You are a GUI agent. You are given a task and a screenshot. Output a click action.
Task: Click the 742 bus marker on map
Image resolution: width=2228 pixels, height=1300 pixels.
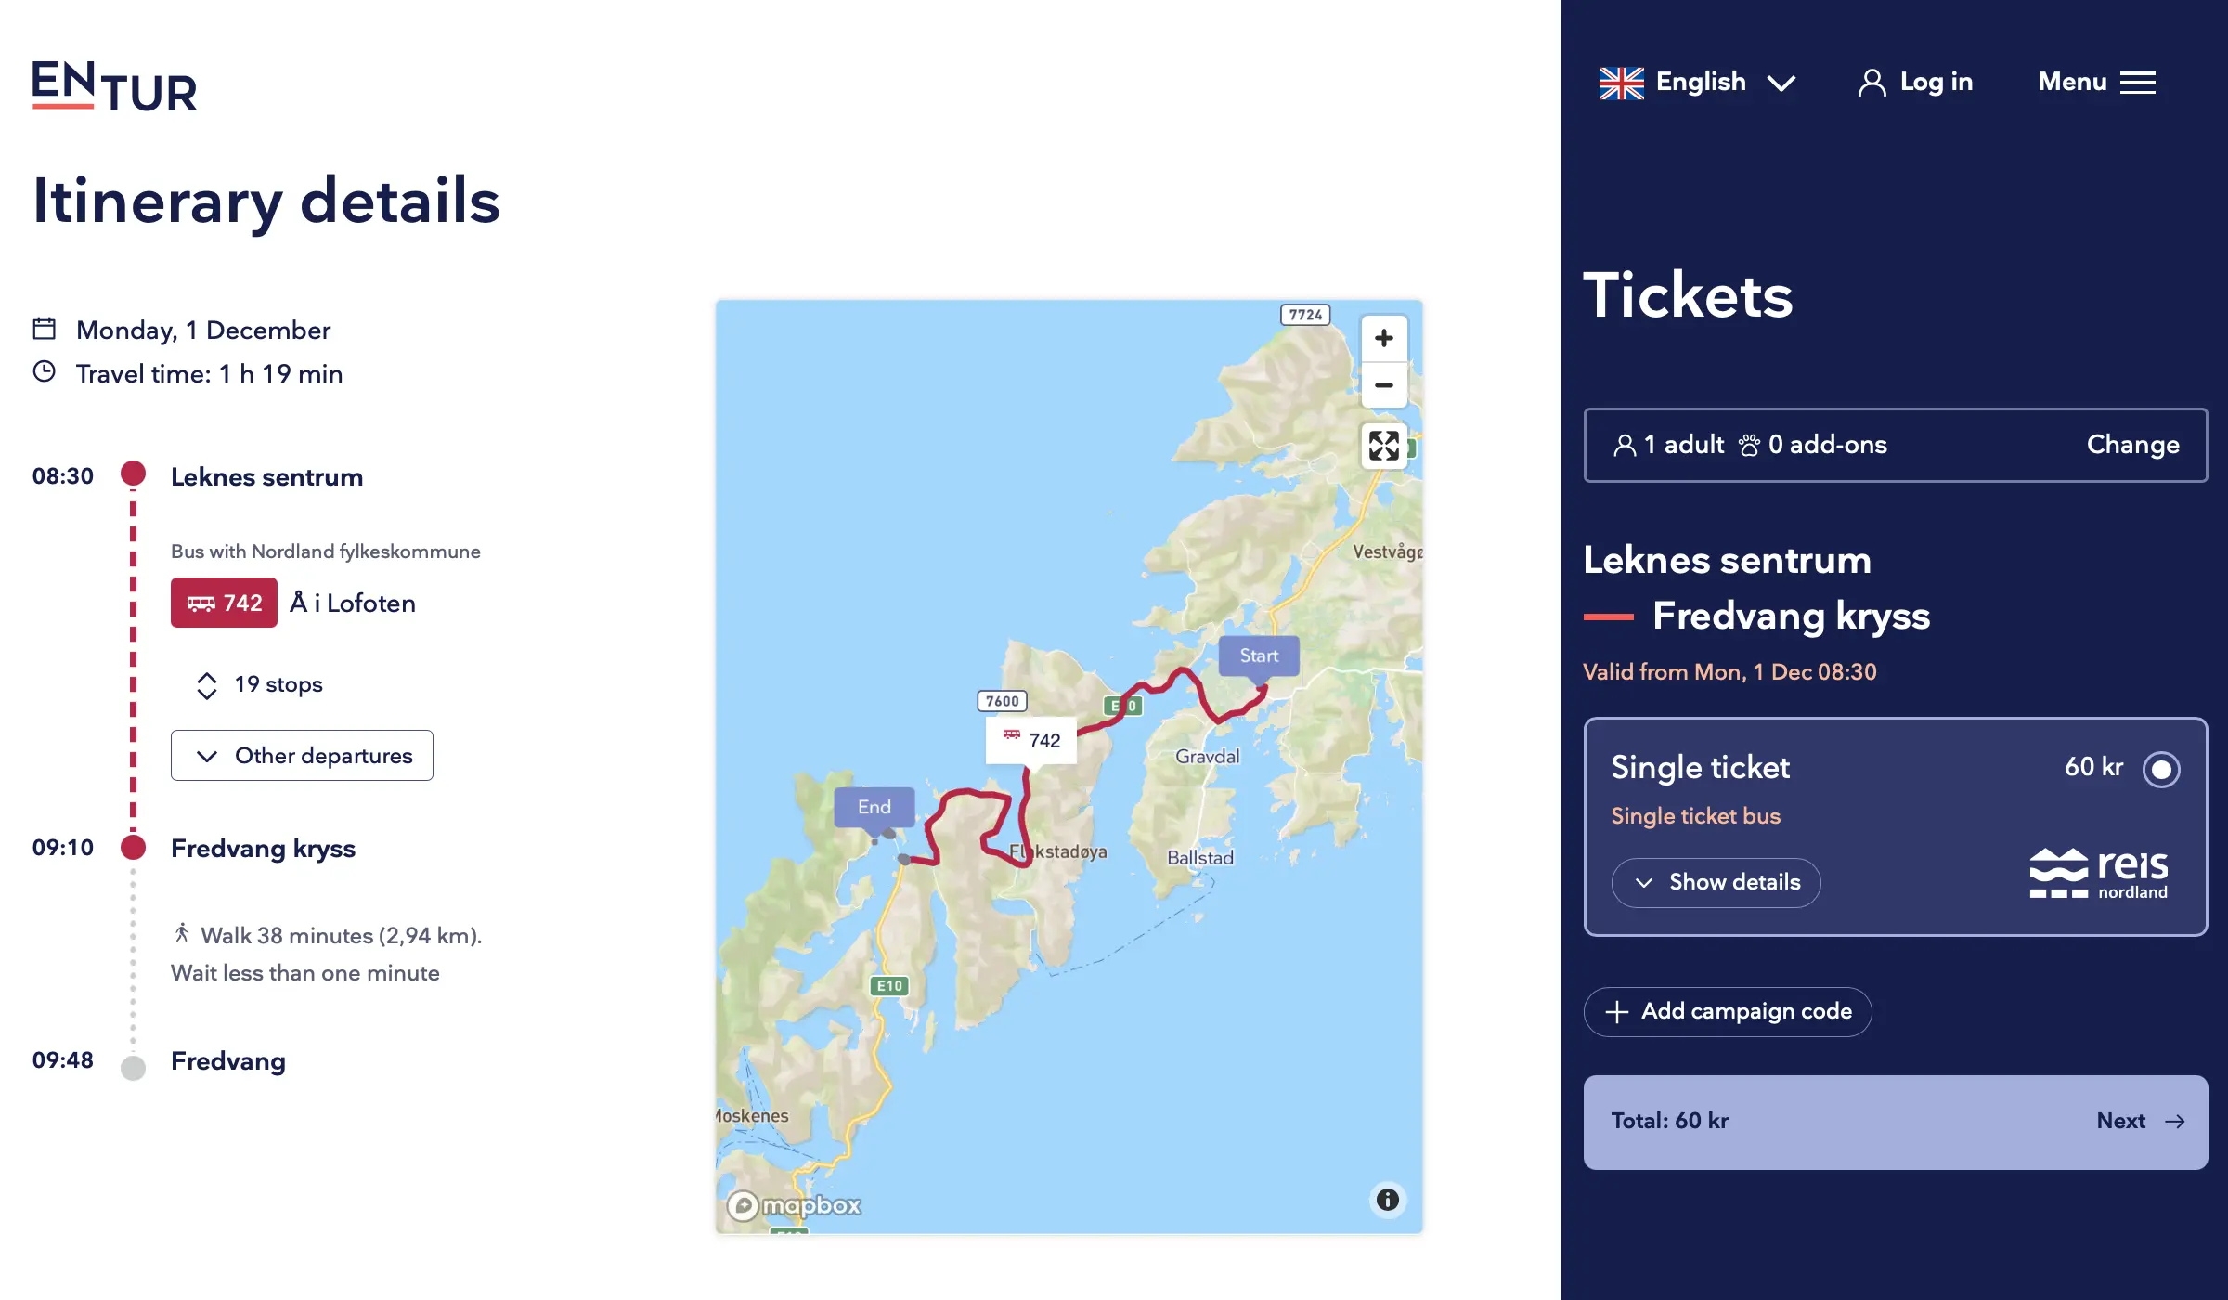pos(1030,740)
